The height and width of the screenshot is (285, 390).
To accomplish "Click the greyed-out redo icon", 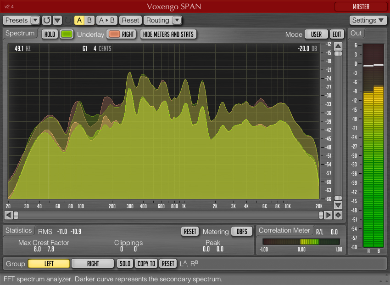I will (x=67, y=20).
